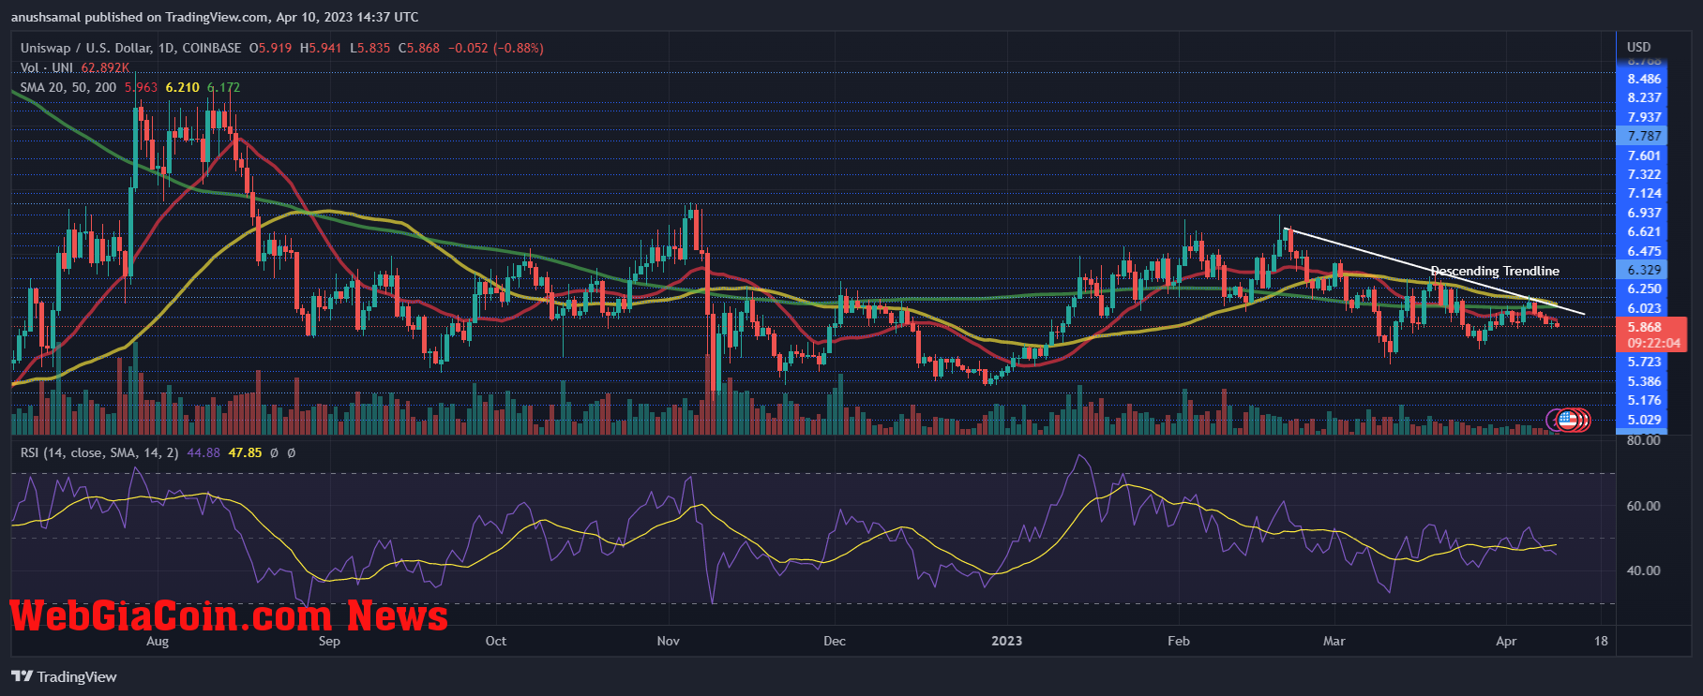Viewport: 1703px width, 696px height.
Task: Click the Feb label on the time axis
Action: [x=1178, y=641]
